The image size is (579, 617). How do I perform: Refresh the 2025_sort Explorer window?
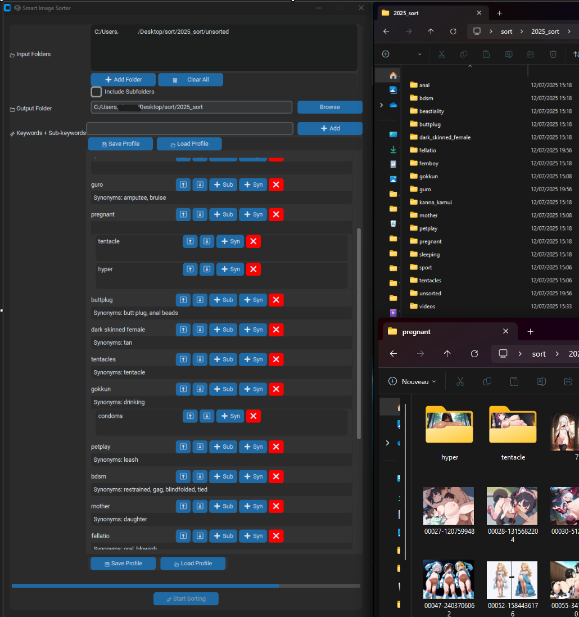click(453, 31)
